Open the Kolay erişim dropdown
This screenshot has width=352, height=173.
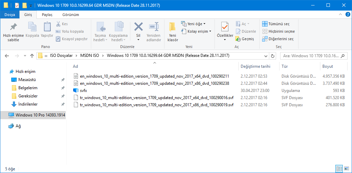196,31
